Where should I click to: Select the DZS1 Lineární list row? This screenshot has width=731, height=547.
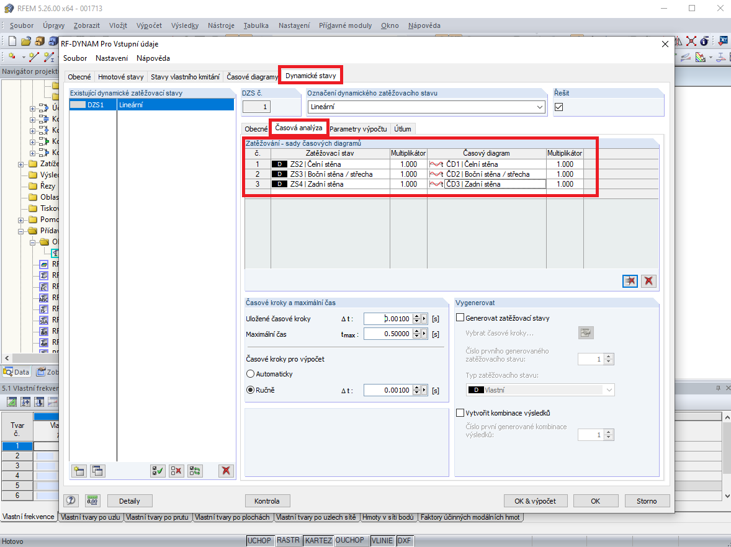click(151, 105)
